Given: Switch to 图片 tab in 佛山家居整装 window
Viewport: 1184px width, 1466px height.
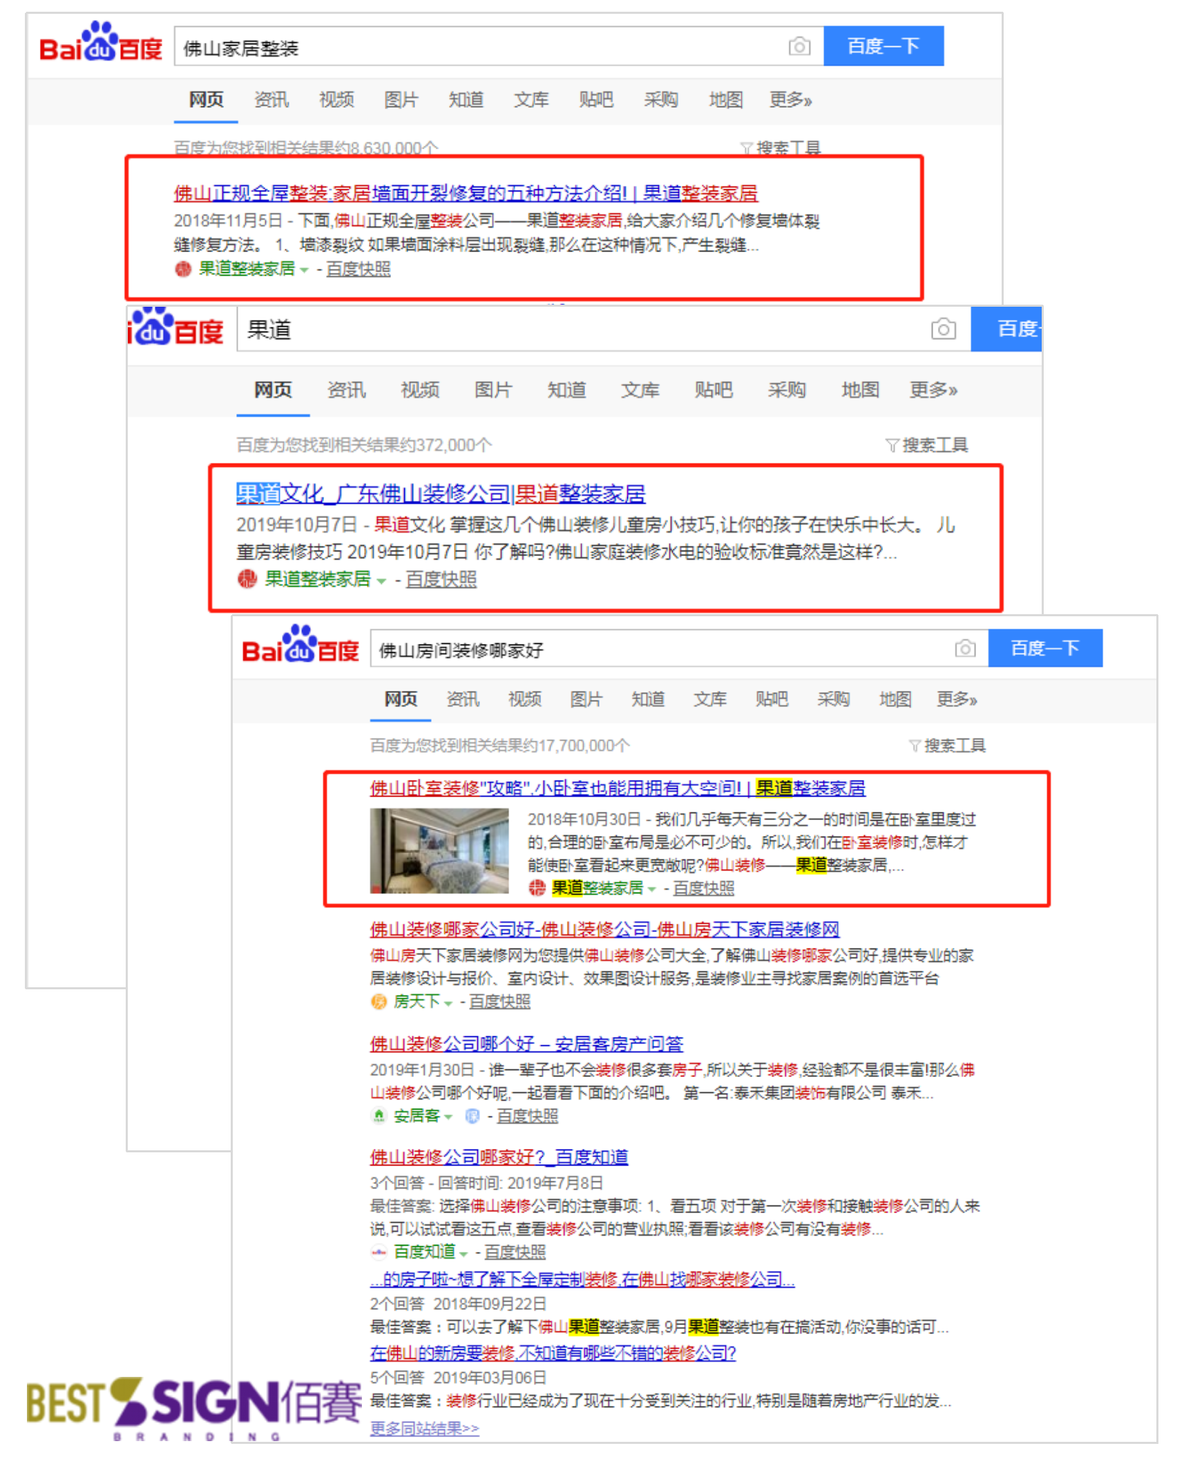Looking at the screenshot, I should [x=401, y=100].
